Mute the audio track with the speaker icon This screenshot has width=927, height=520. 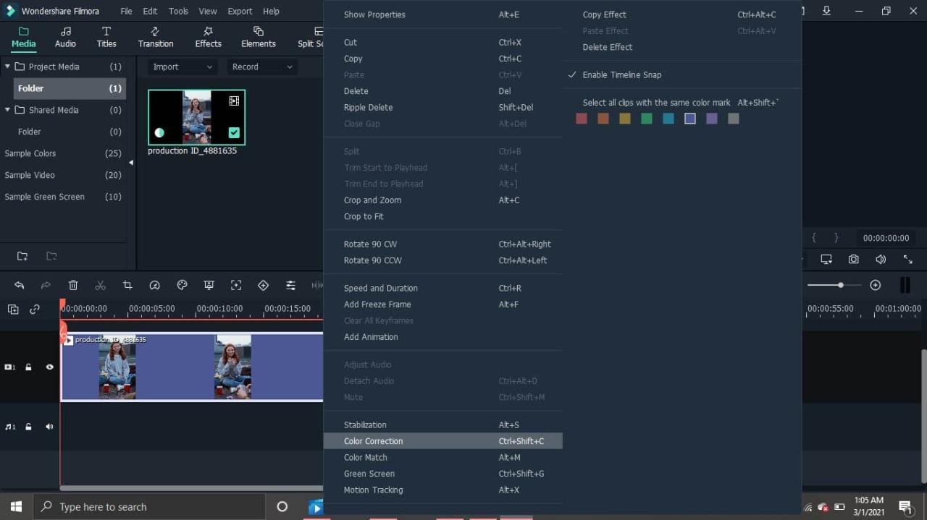pos(49,427)
